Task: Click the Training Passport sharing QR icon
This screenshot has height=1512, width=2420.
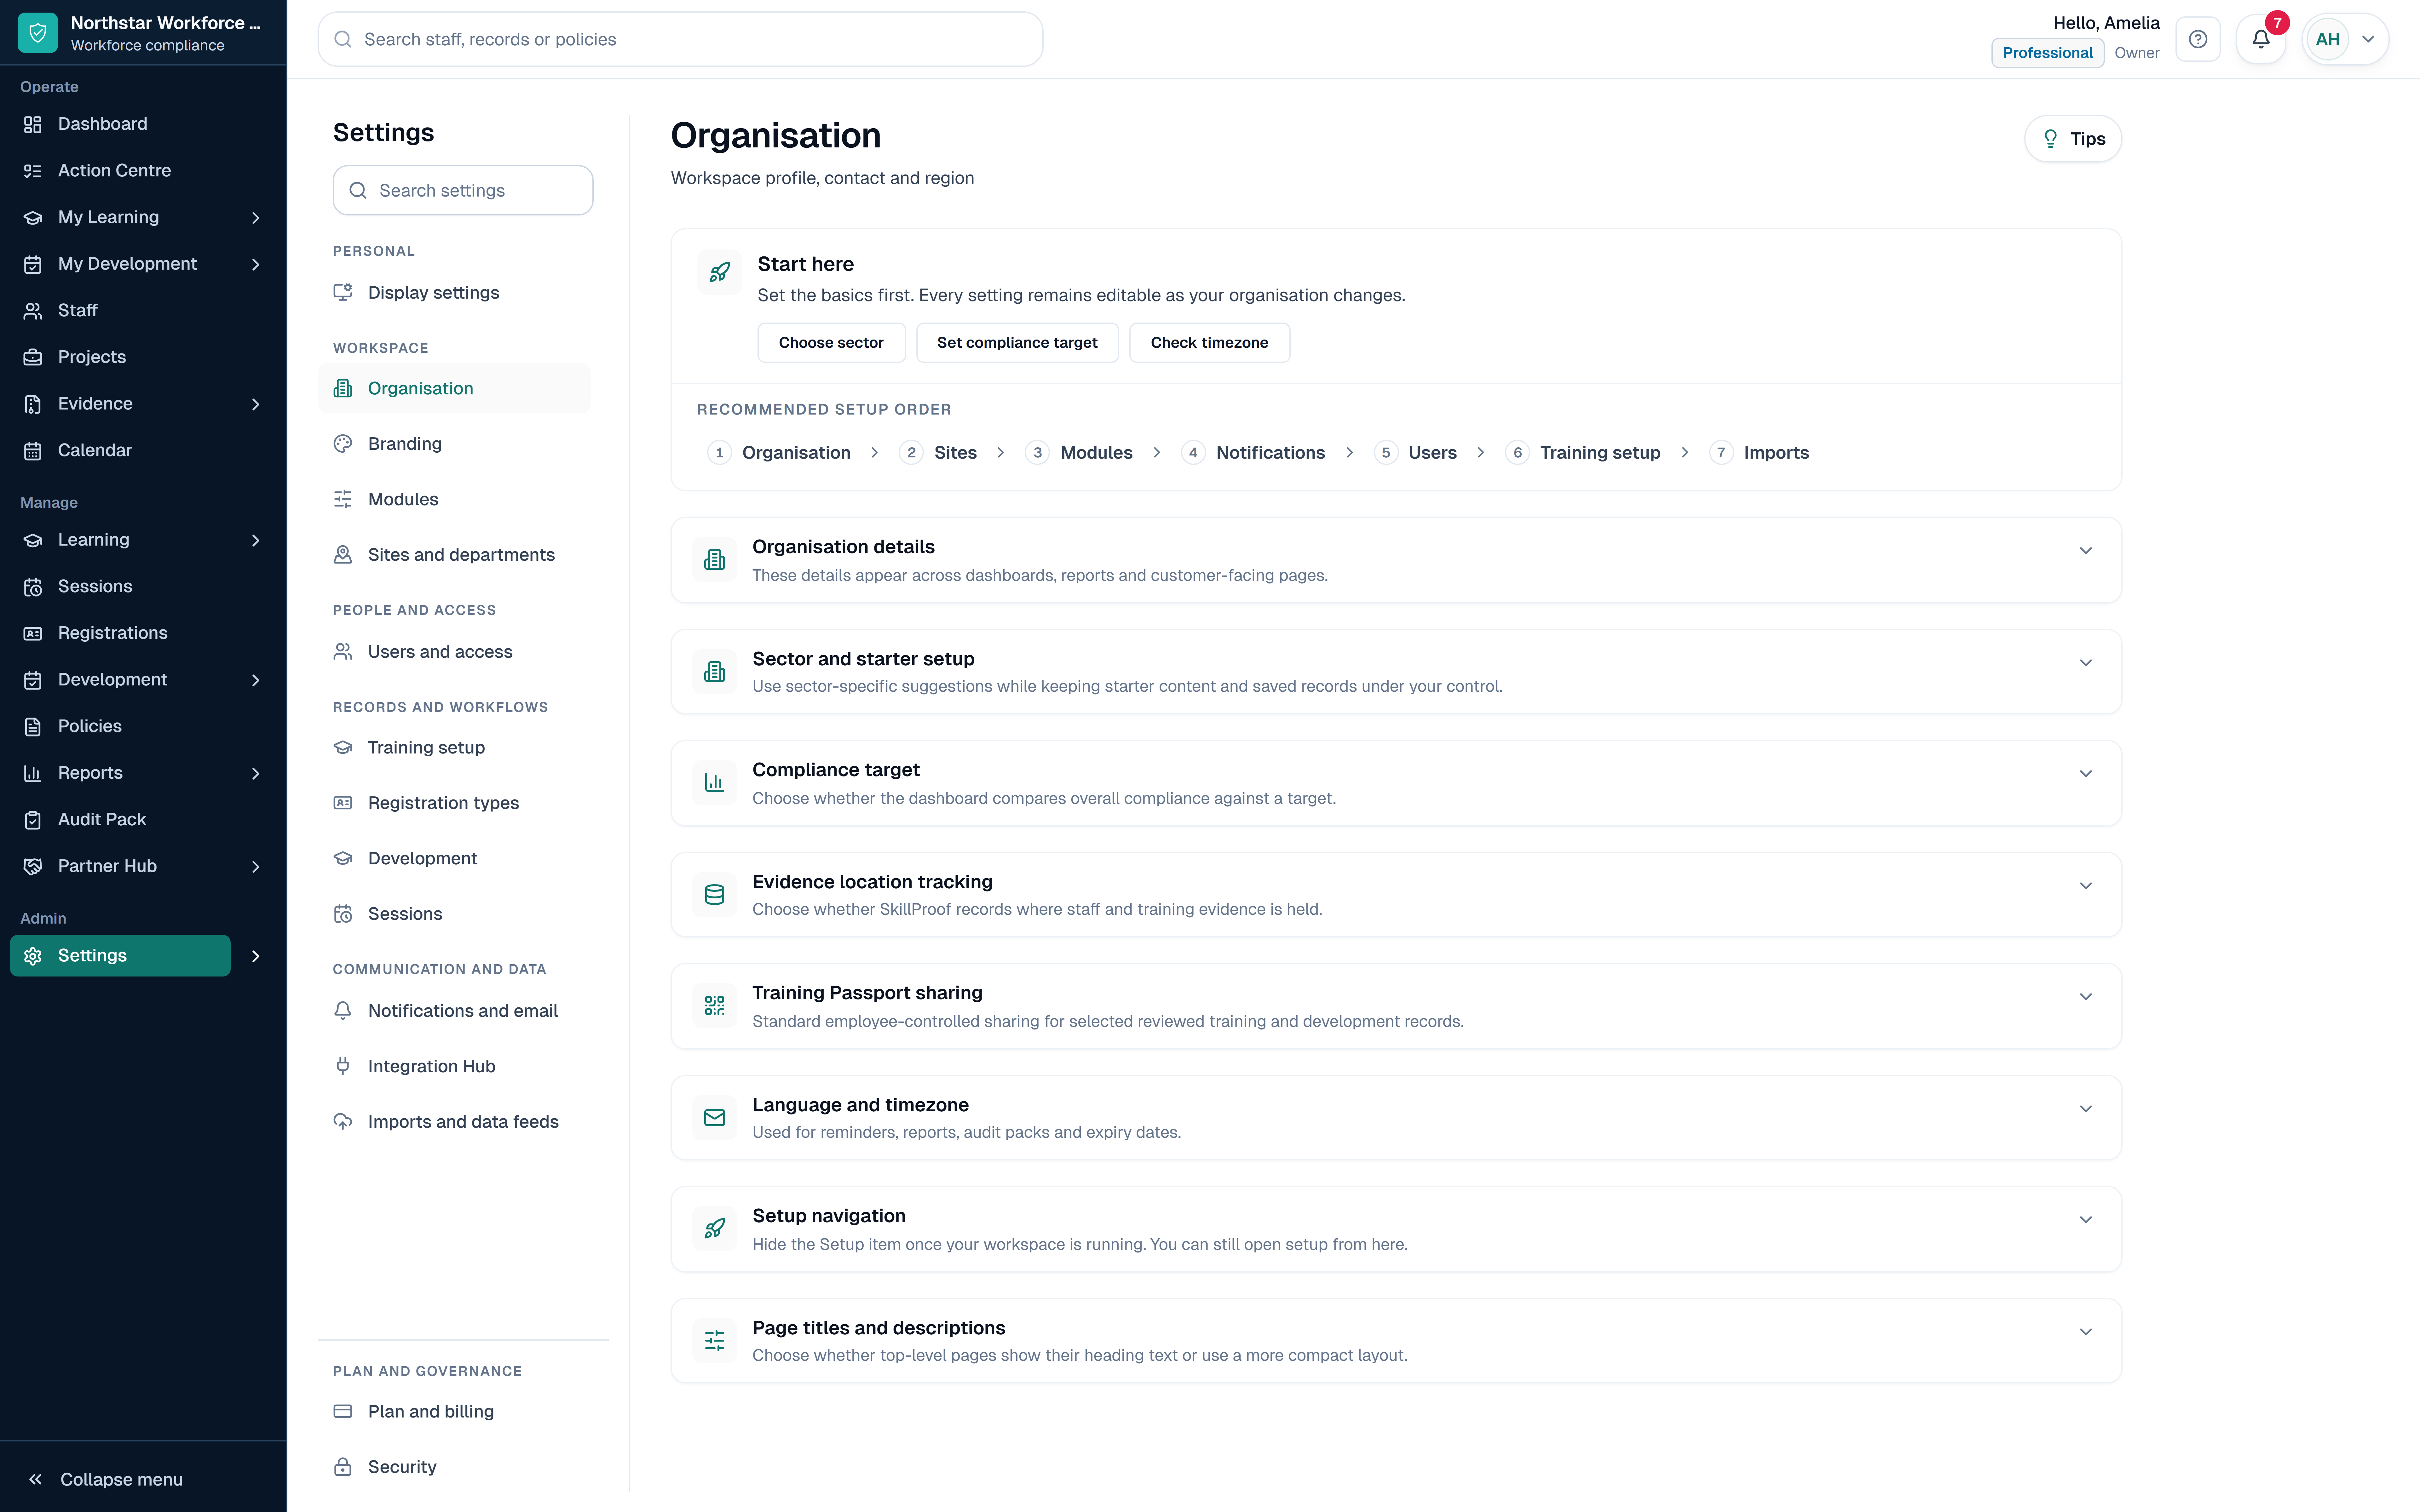Action: tap(714, 1006)
